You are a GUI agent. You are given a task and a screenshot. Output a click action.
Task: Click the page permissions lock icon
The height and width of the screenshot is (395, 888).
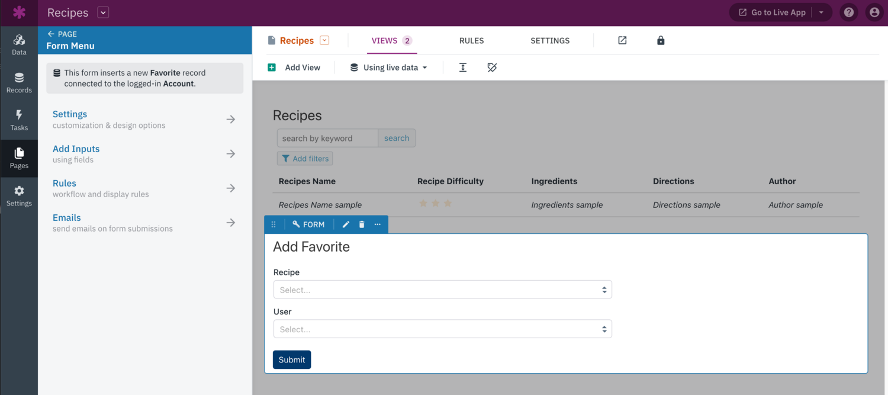[661, 40]
